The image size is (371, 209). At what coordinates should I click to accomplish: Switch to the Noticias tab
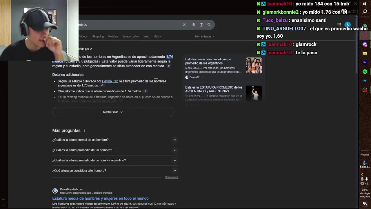click(x=113, y=36)
